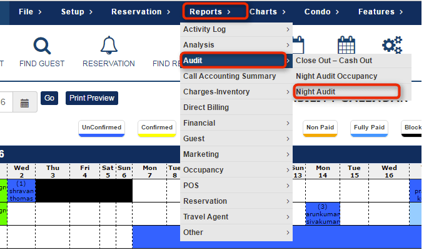Click the FIND GUEST label
The width and height of the screenshot is (424, 250).
(x=42, y=64)
